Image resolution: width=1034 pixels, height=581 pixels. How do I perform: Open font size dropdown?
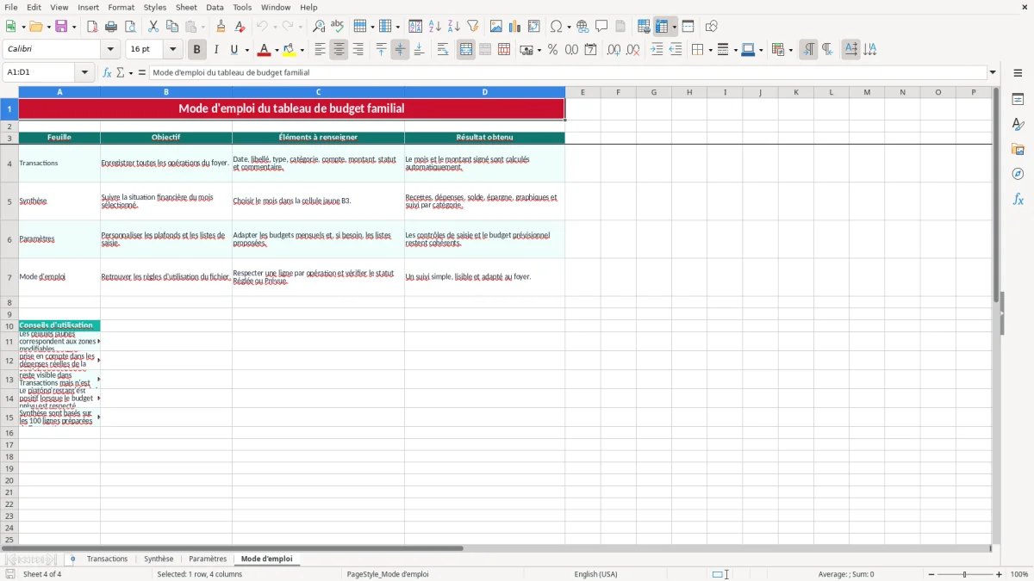(x=172, y=50)
